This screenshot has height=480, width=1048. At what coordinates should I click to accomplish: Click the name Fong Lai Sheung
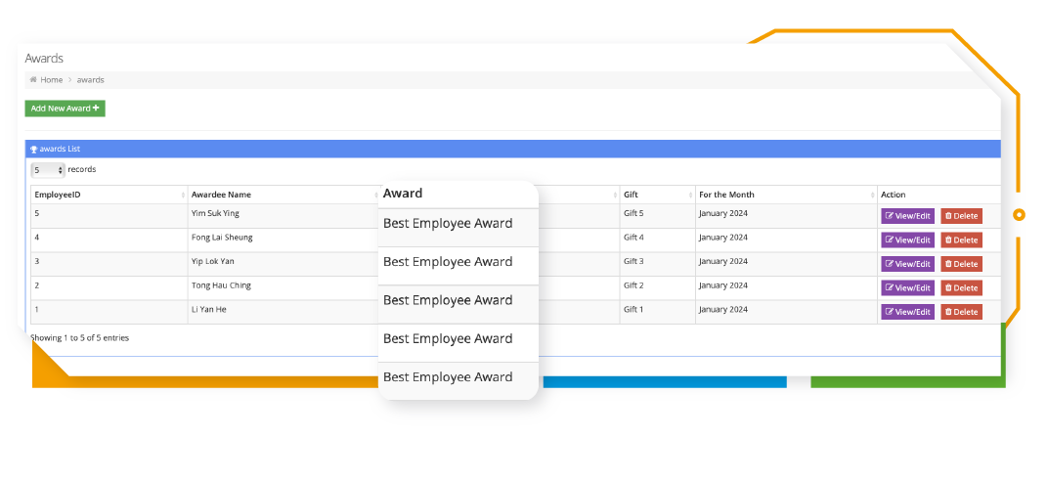pyautogui.click(x=222, y=238)
